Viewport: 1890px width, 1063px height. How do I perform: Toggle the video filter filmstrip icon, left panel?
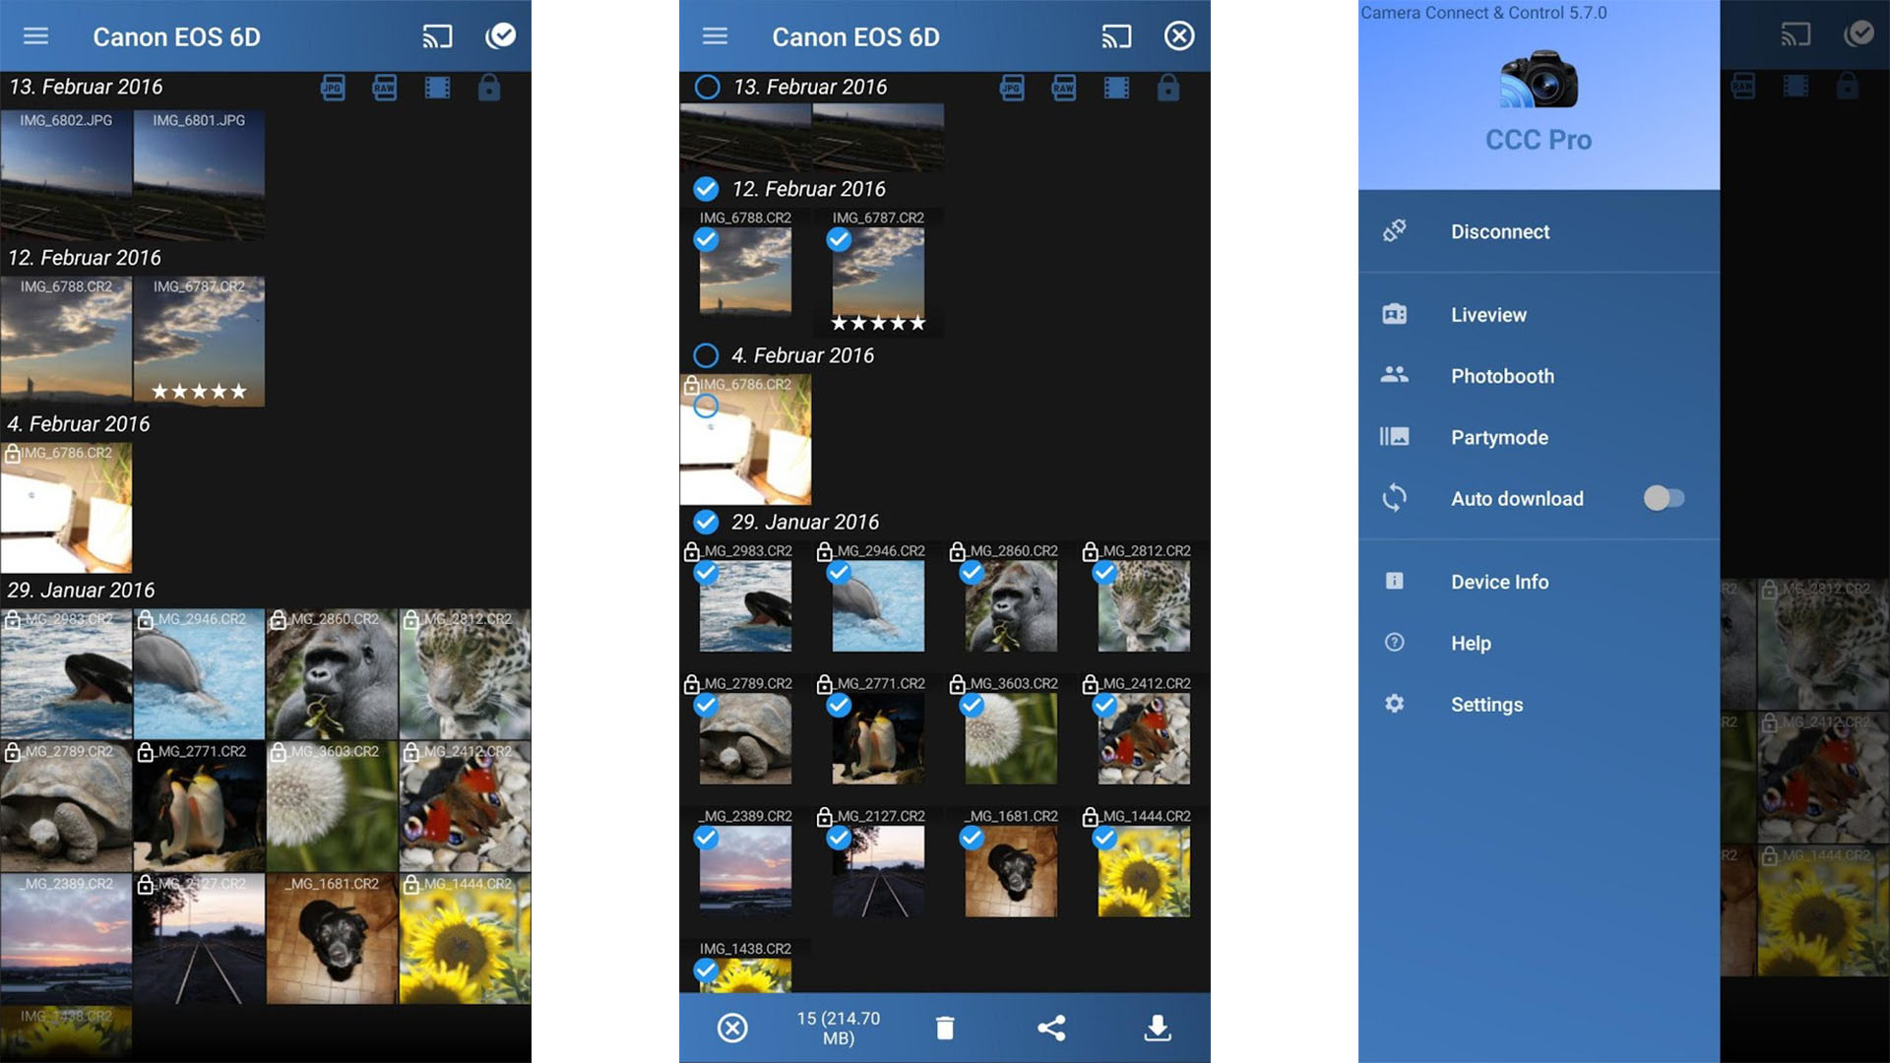click(x=437, y=88)
